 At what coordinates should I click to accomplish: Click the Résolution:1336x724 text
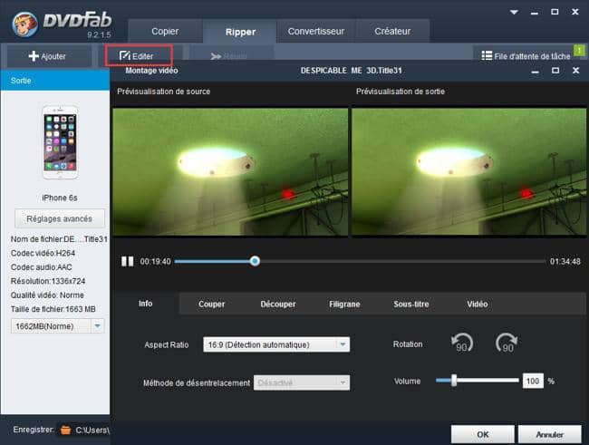48,281
